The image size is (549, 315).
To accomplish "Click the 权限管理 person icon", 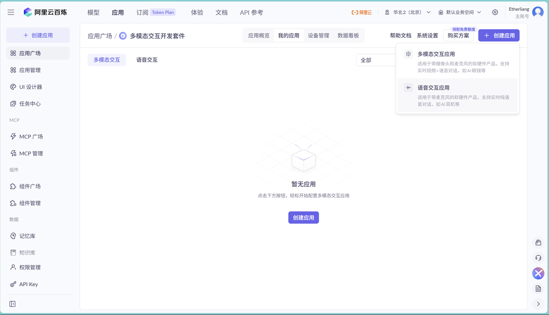I will point(13,267).
